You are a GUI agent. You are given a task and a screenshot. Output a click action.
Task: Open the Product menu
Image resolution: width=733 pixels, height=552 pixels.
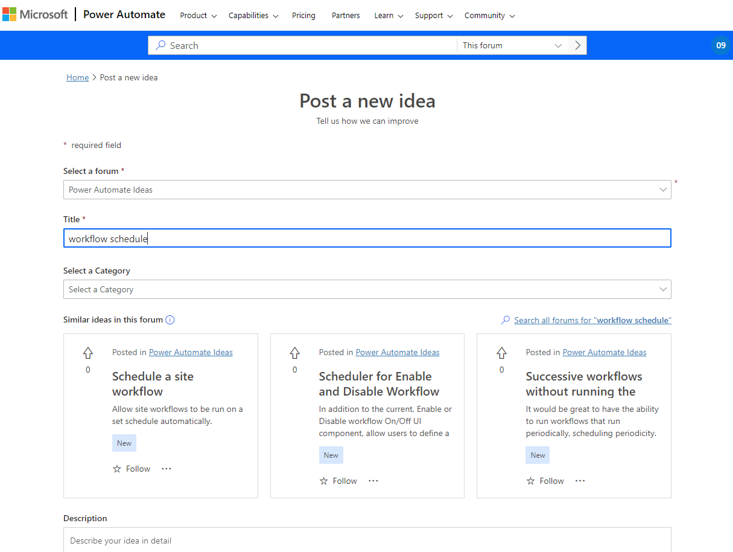tap(198, 16)
